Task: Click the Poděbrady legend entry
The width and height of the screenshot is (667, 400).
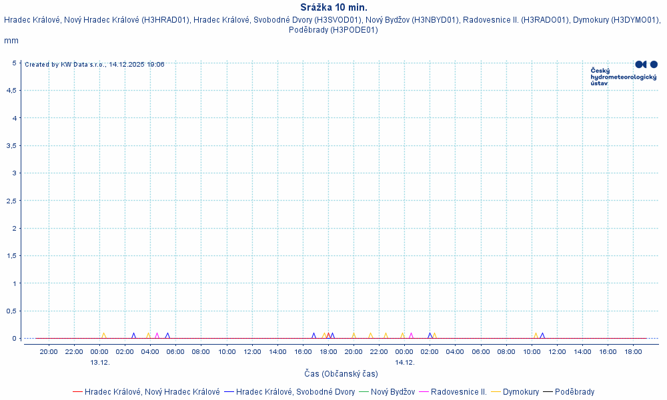Action: click(x=574, y=392)
